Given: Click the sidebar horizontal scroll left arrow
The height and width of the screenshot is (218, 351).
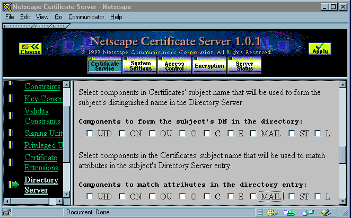Looking at the screenshot, I should click(x=7, y=201).
